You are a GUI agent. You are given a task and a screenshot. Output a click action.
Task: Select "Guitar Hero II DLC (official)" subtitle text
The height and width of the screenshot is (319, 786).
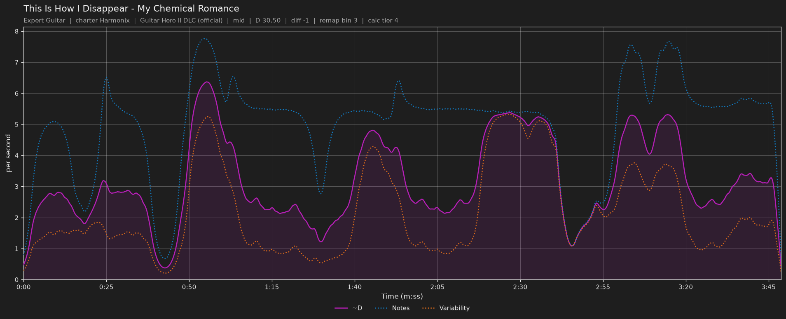(181, 21)
